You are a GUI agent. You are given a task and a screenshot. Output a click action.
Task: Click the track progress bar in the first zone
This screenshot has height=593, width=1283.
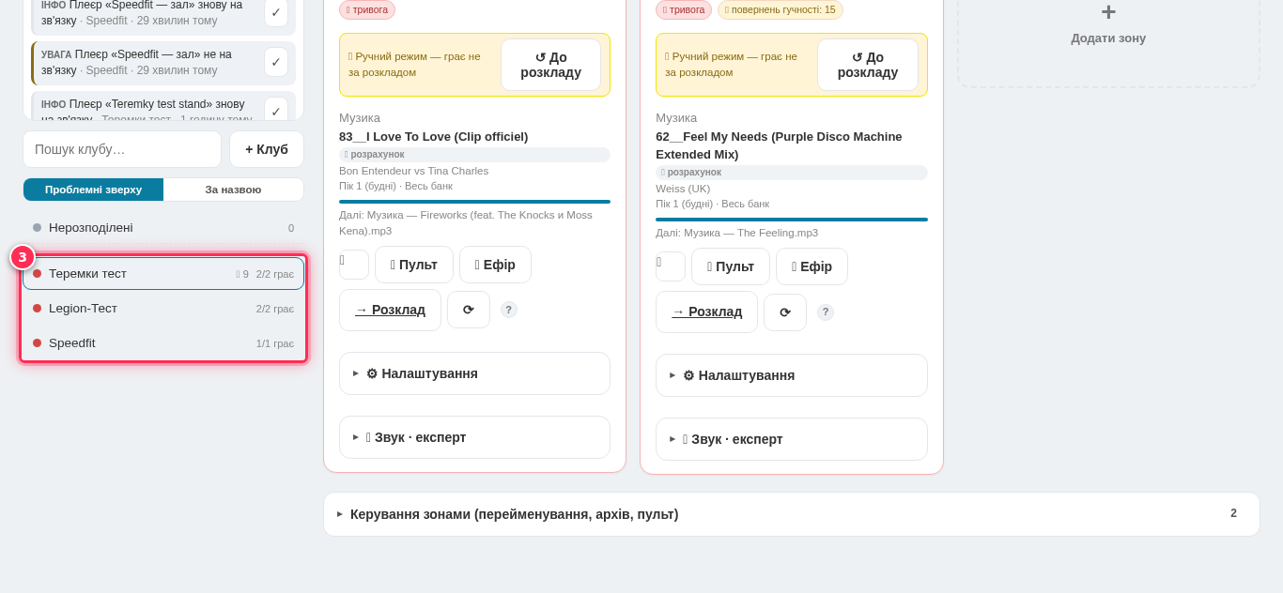coord(474,202)
